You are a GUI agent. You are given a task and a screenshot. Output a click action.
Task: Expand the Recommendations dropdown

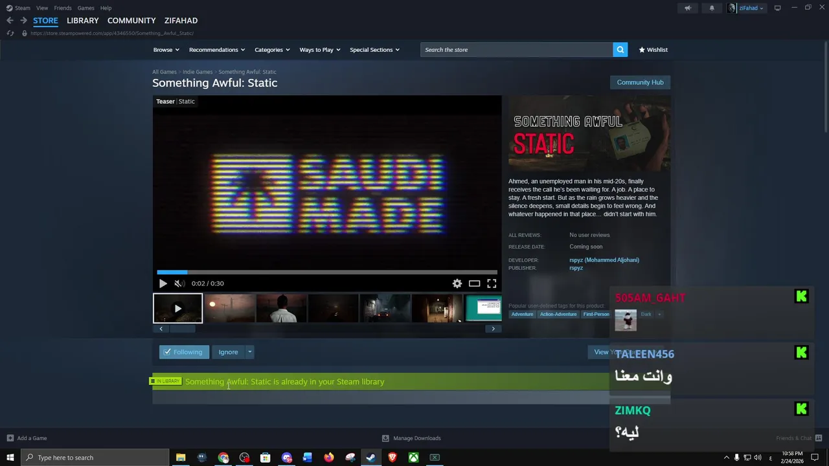pos(217,50)
